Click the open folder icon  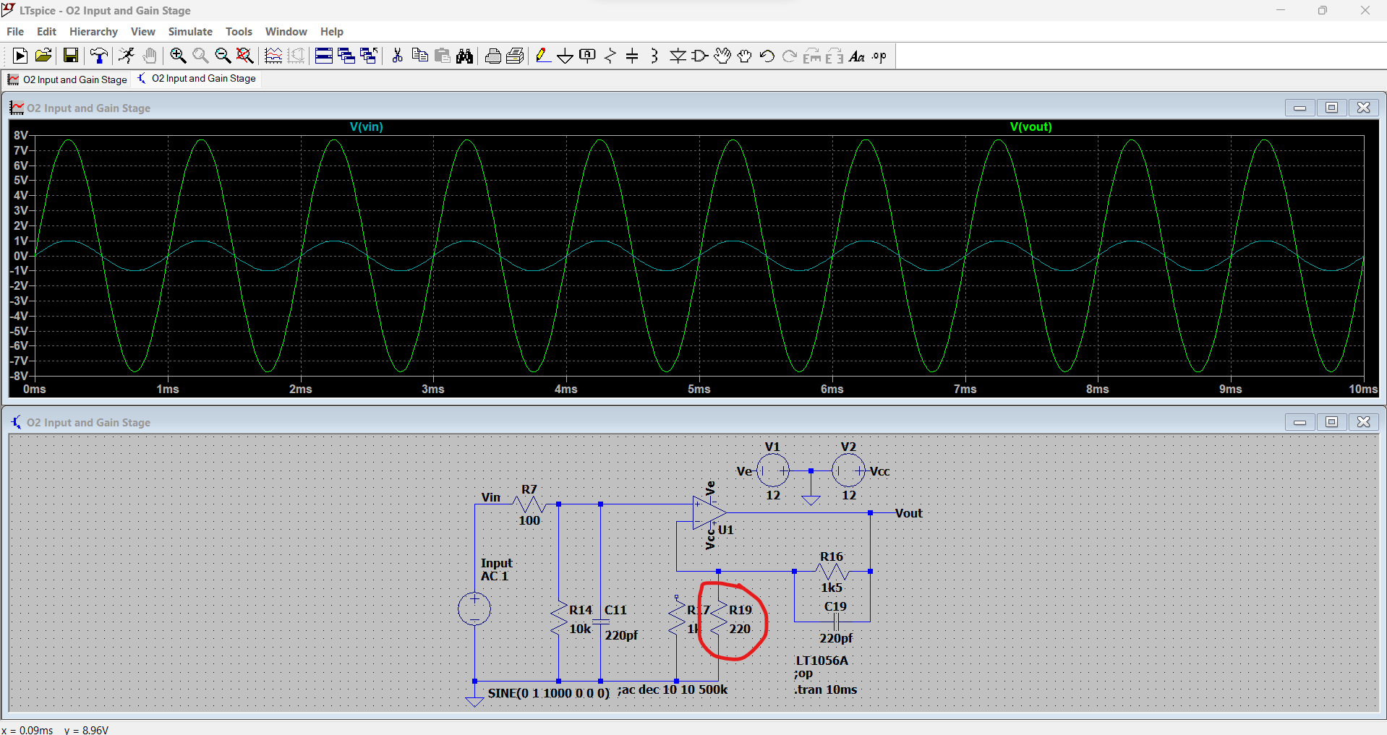(43, 56)
